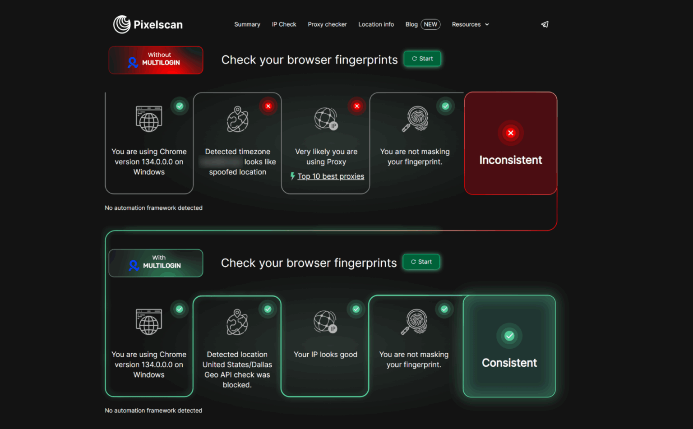Screen dimensions: 693x429
Task: Click the red X inside the Inconsistent card
Action: (x=510, y=133)
